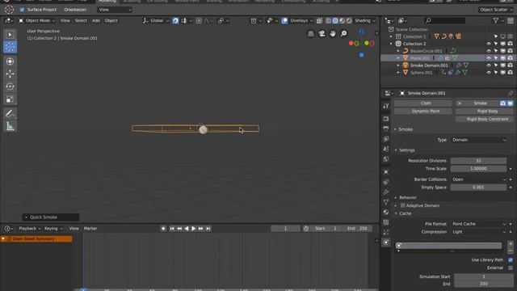The height and width of the screenshot is (291, 517).
Task: Add Cloth physics with the Cloth button
Action: click(x=422, y=103)
